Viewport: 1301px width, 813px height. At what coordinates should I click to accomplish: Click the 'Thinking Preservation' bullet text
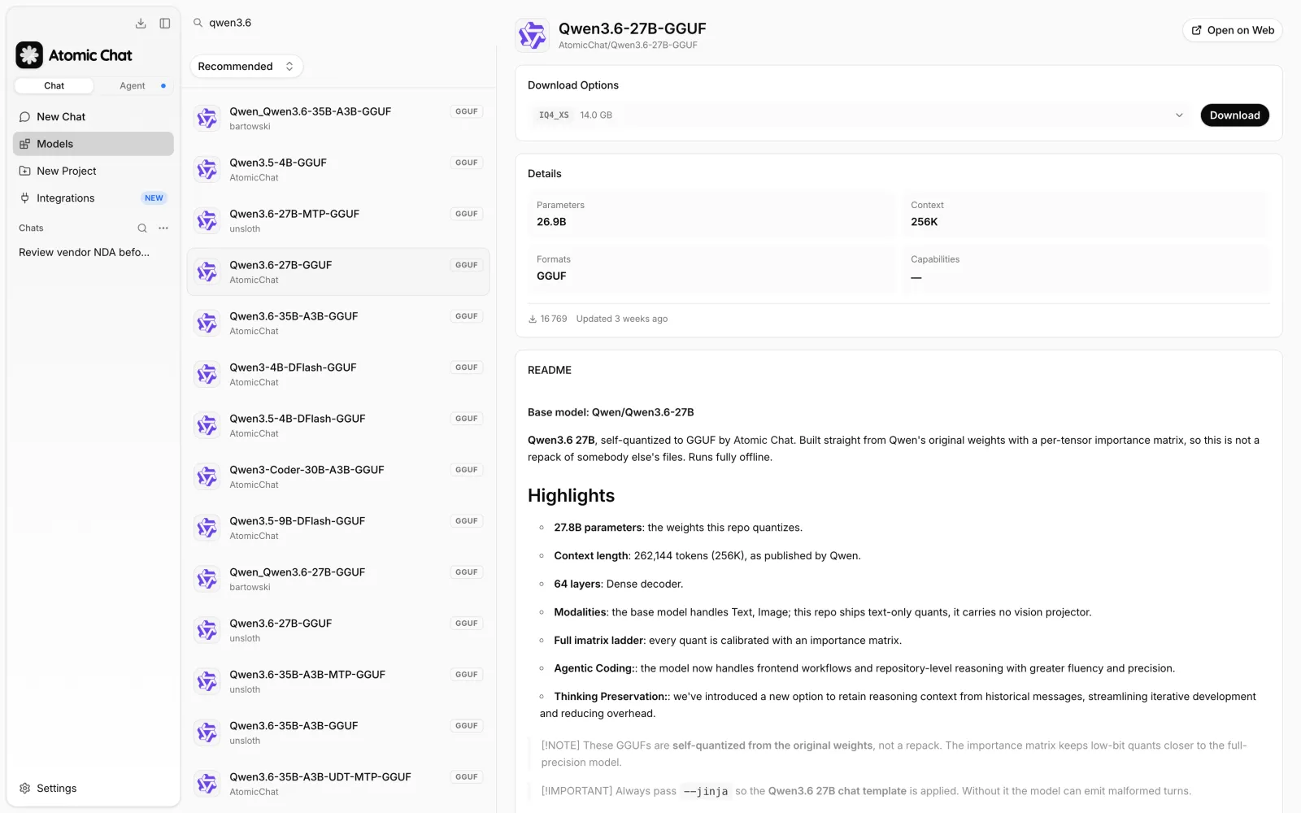coord(898,705)
